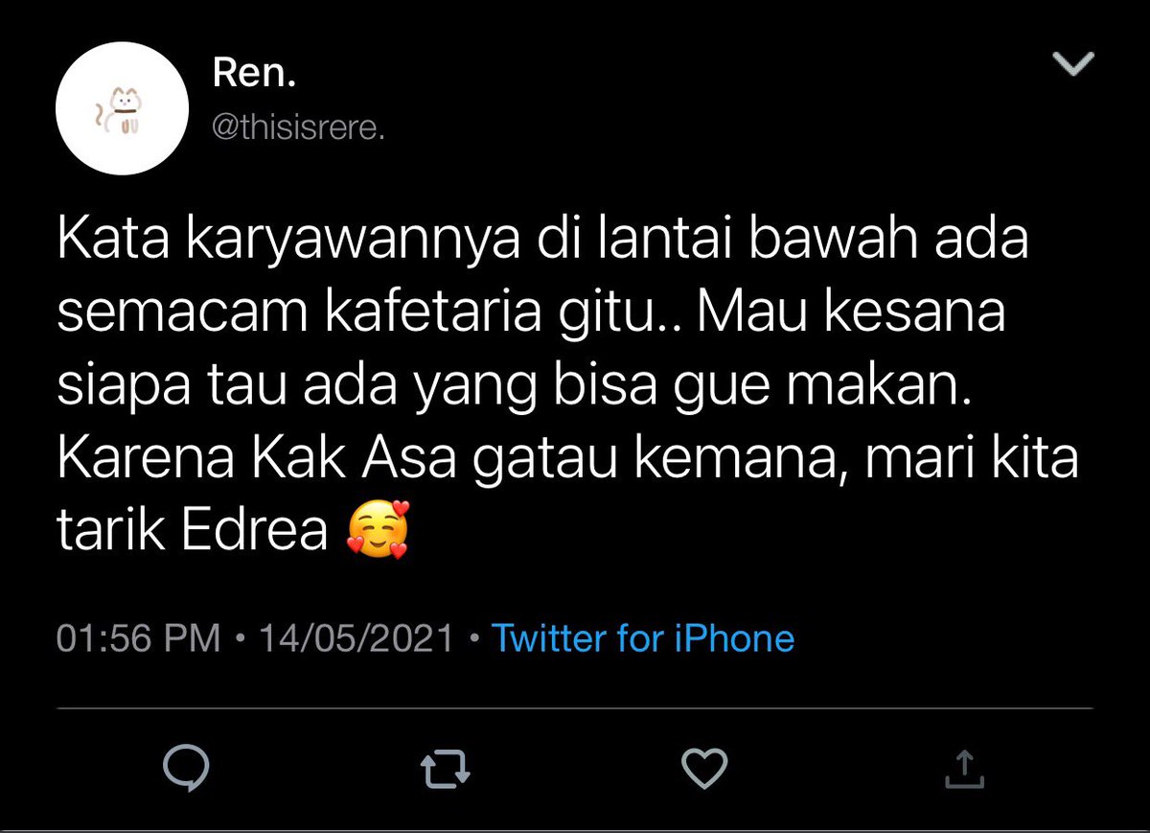Follow the 'Twitter for iPhone' source link
The width and height of the screenshot is (1150, 833).
(643, 638)
